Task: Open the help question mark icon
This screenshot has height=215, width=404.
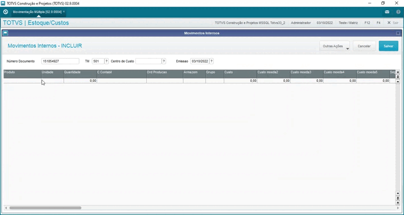Action: (x=398, y=12)
